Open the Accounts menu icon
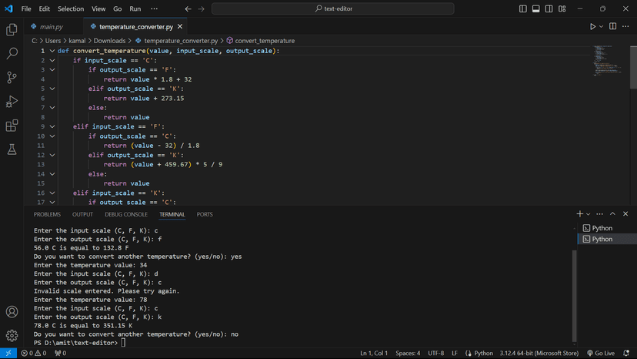This screenshot has width=637, height=359. point(12,312)
